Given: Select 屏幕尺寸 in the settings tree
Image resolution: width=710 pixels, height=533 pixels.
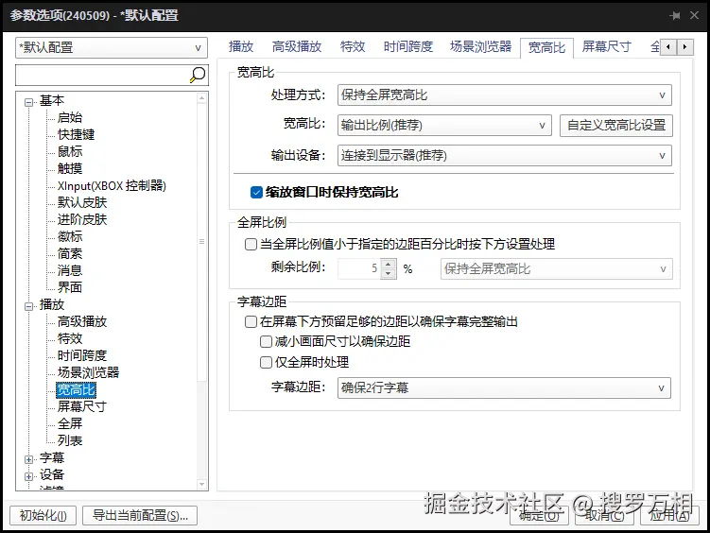Looking at the screenshot, I should click(82, 406).
